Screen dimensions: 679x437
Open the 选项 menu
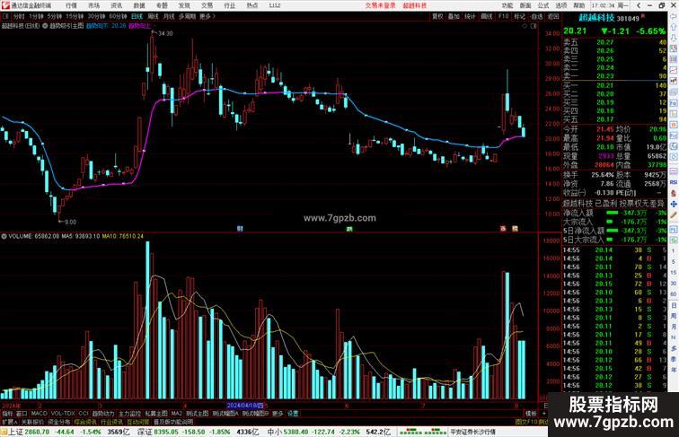click(561, 5)
